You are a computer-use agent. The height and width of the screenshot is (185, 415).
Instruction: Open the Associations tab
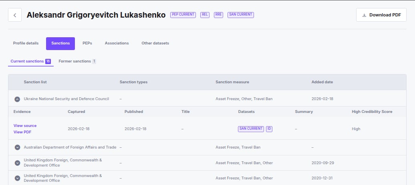[117, 43]
